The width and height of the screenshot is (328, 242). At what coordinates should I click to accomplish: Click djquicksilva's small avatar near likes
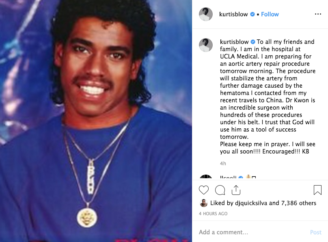point(203,203)
